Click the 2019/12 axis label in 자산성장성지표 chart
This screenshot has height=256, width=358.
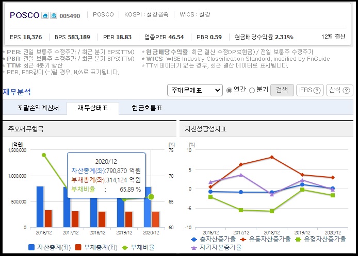tap(302, 233)
